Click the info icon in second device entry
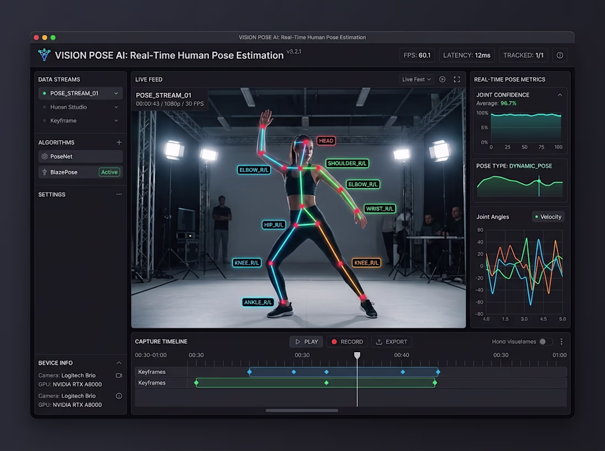Image resolution: width=605 pixels, height=451 pixels. (x=119, y=396)
